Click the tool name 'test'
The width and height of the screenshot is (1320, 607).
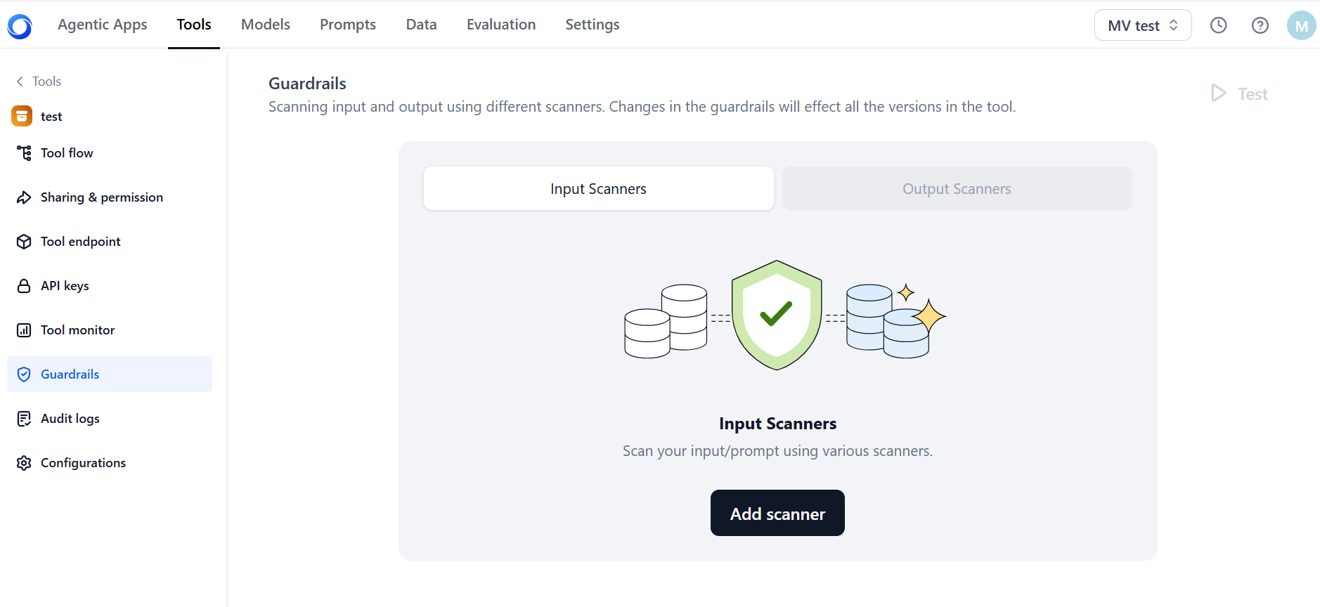(x=51, y=117)
